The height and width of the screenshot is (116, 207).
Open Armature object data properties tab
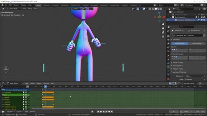[x=168, y=67]
